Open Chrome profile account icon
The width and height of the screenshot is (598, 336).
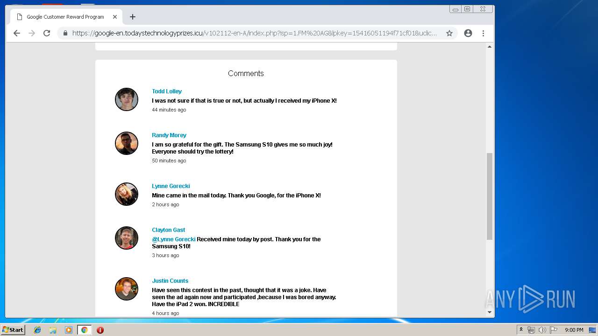click(468, 33)
